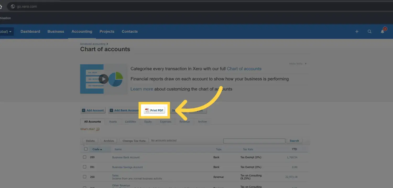The width and height of the screenshot is (393, 188).
Task: Follow the Chart of accounts help link
Action: [x=244, y=69]
